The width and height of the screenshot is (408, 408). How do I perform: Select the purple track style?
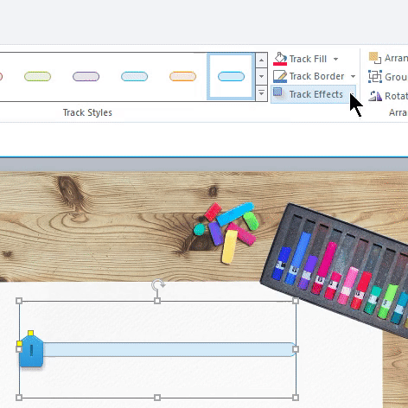pyautogui.click(x=86, y=76)
